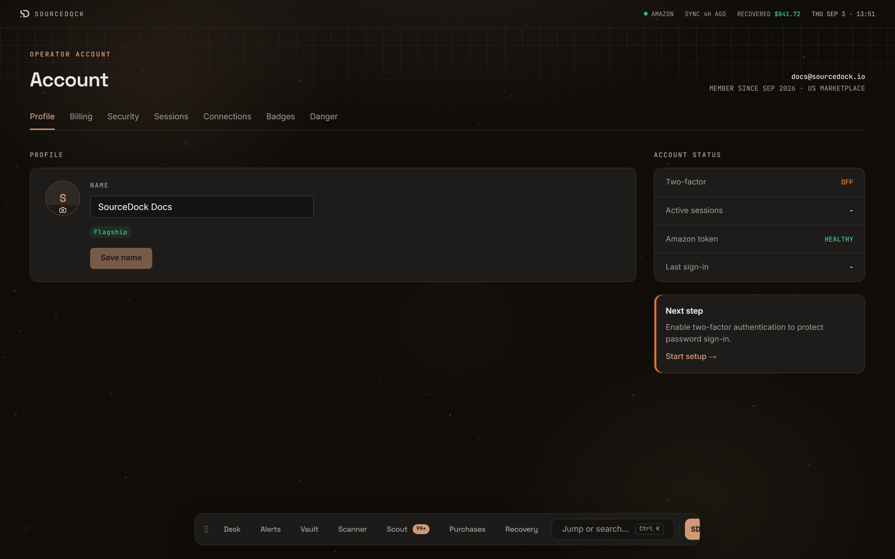This screenshot has height=559, width=895.
Task: Click the Amazon token HEALTHY status
Action: point(839,239)
